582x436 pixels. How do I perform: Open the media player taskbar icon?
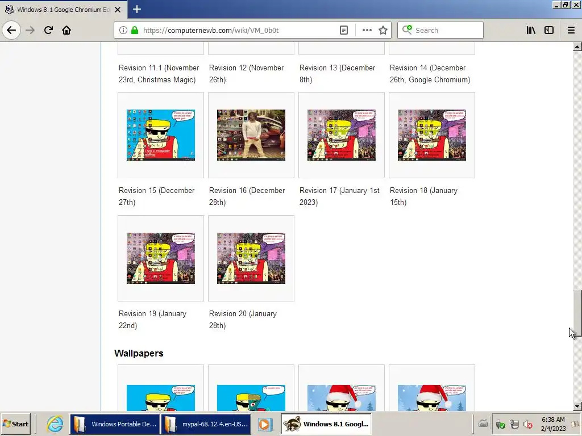(x=265, y=424)
